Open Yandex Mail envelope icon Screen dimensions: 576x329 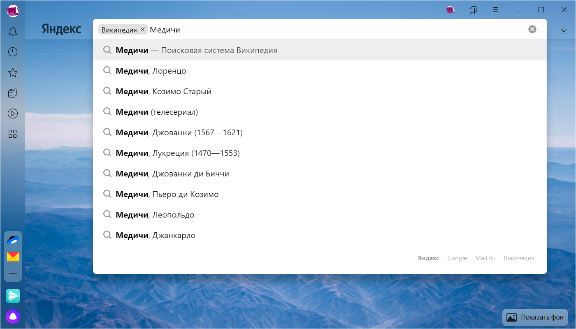pyautogui.click(x=13, y=257)
